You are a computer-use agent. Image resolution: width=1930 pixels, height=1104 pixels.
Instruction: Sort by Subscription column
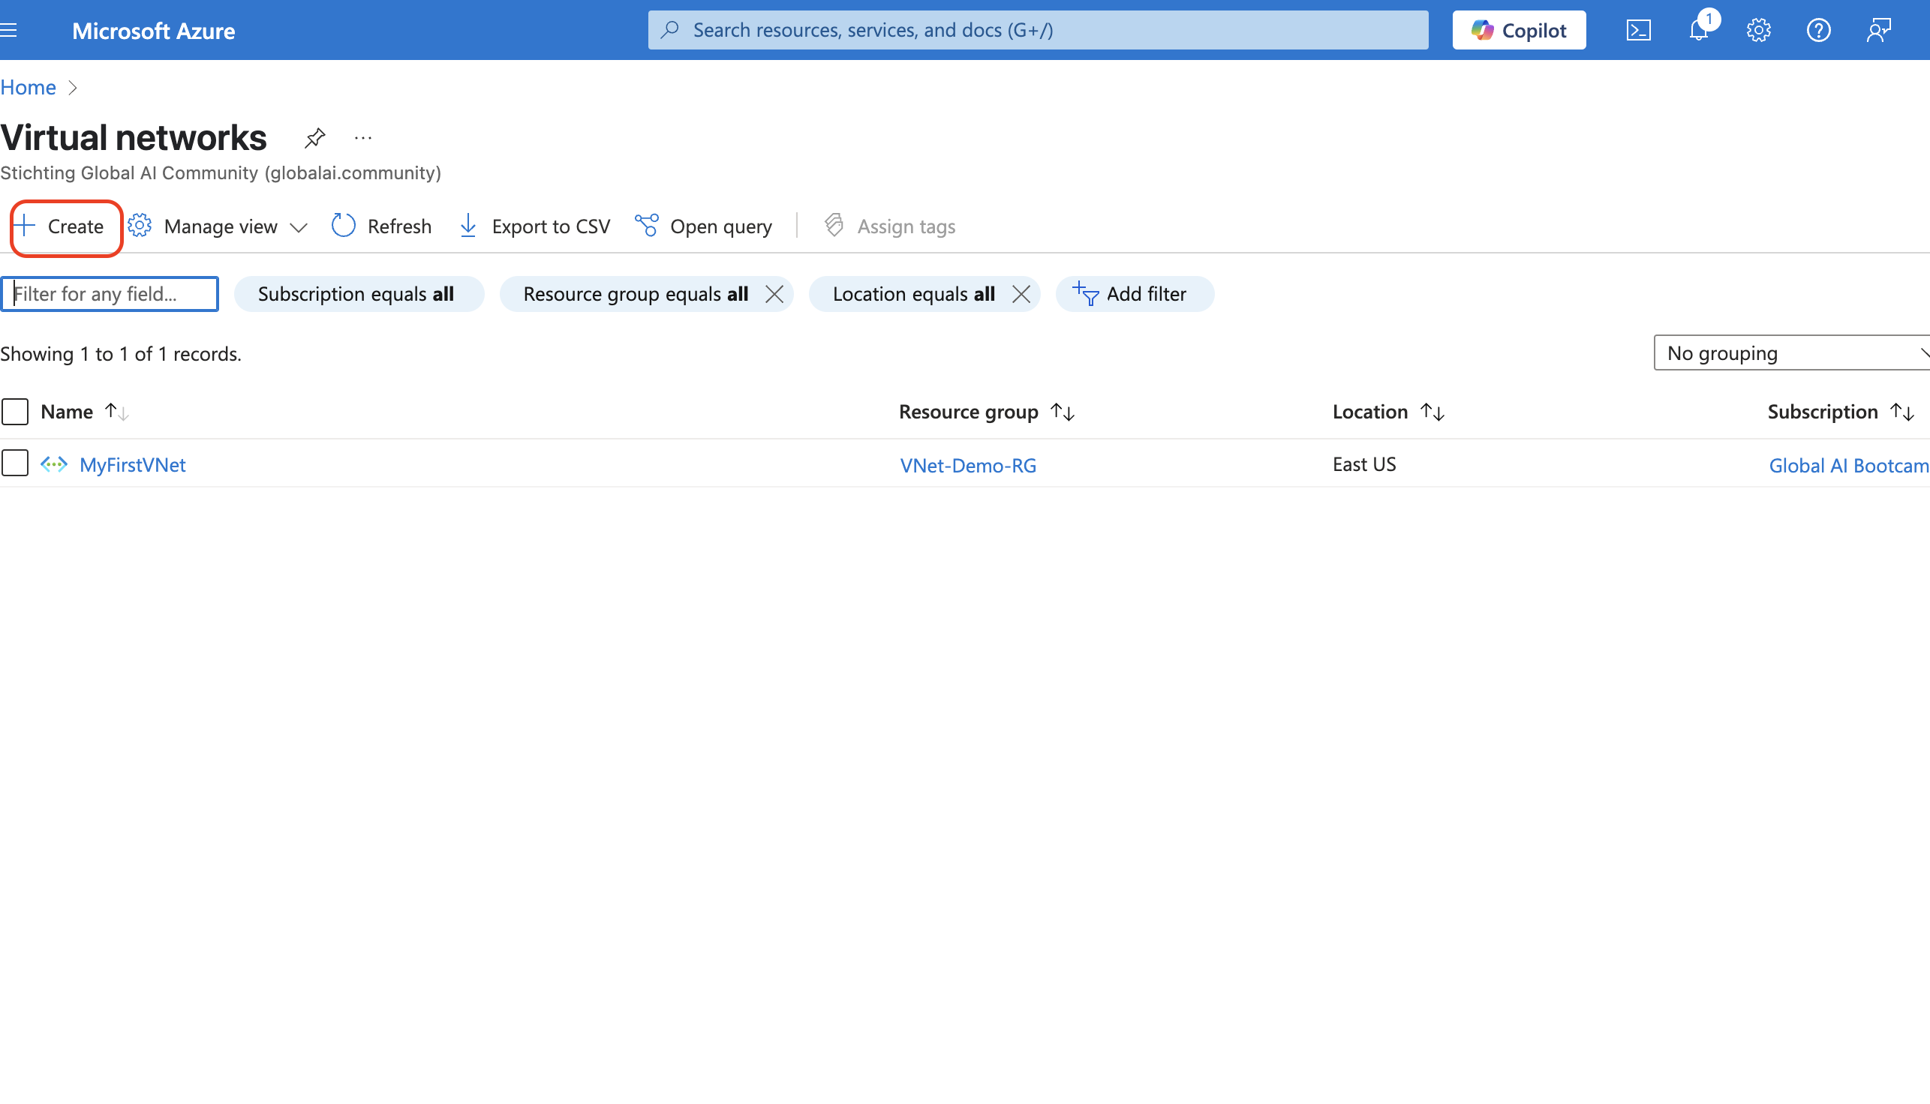pyautogui.click(x=1841, y=412)
